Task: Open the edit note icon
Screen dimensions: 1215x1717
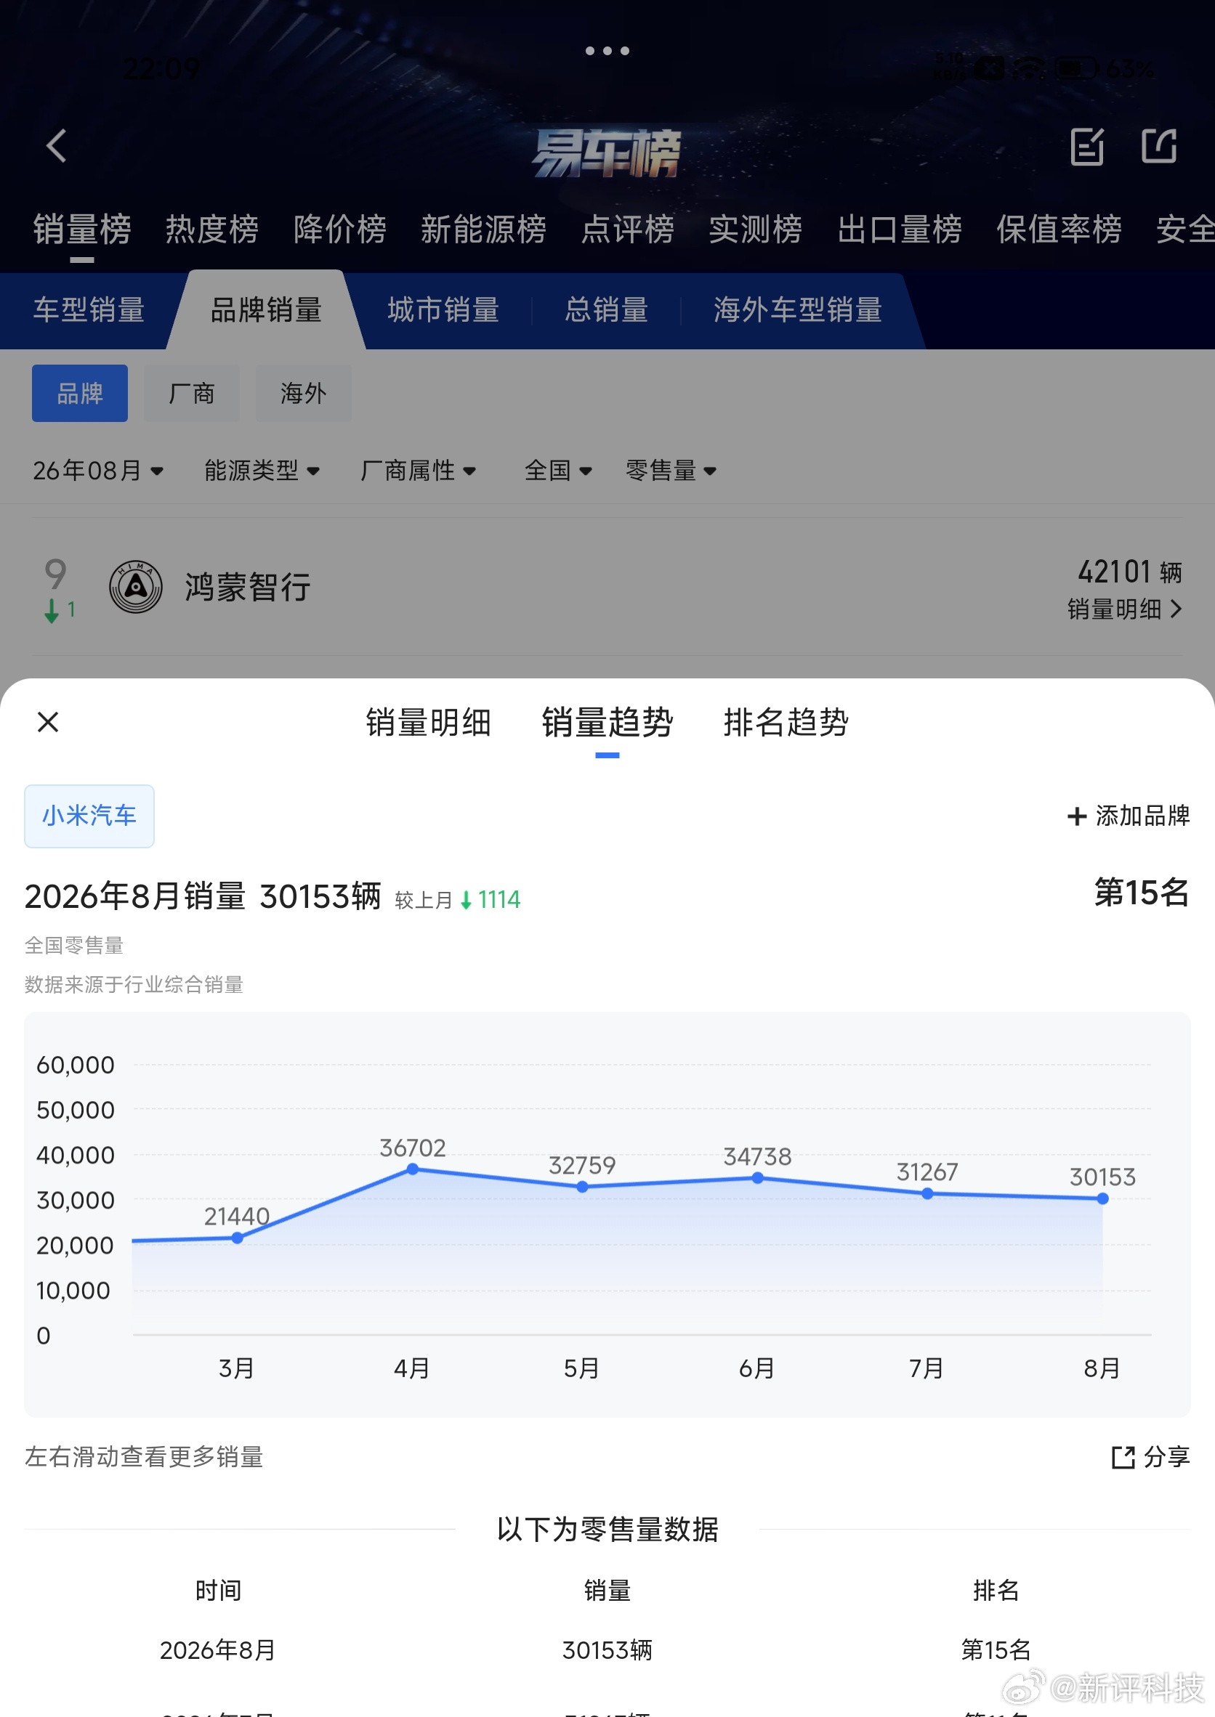Action: pyautogui.click(x=1086, y=146)
